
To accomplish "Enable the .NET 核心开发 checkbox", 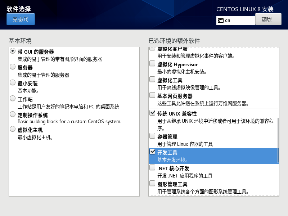I will pyautogui.click(x=152, y=167).
